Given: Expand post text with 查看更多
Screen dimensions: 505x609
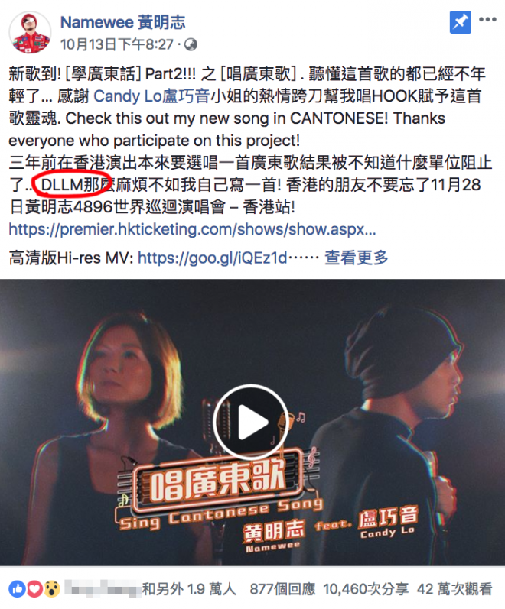Looking at the screenshot, I should click(357, 258).
